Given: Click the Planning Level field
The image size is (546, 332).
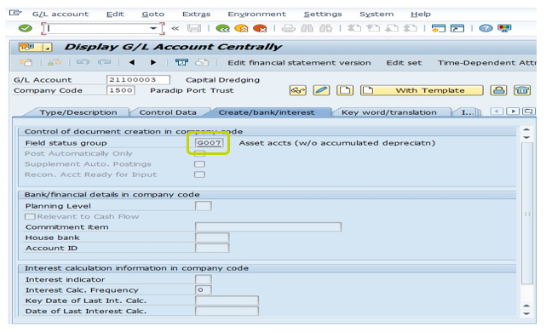Looking at the screenshot, I should 204,206.
